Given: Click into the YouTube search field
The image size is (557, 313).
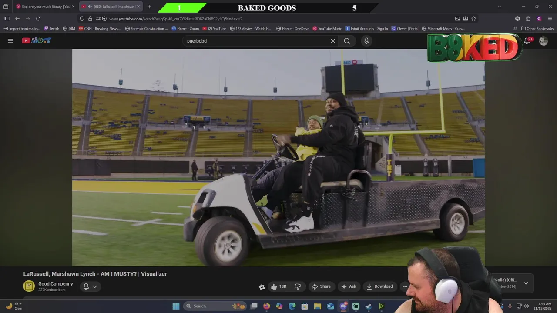Looking at the screenshot, I should coord(257,41).
